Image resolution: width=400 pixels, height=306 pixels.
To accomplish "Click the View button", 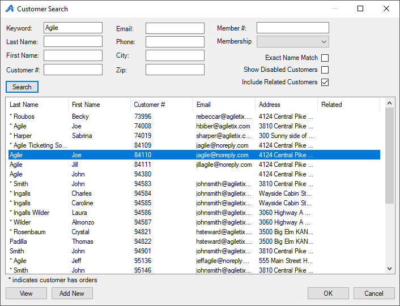I will point(26,293).
